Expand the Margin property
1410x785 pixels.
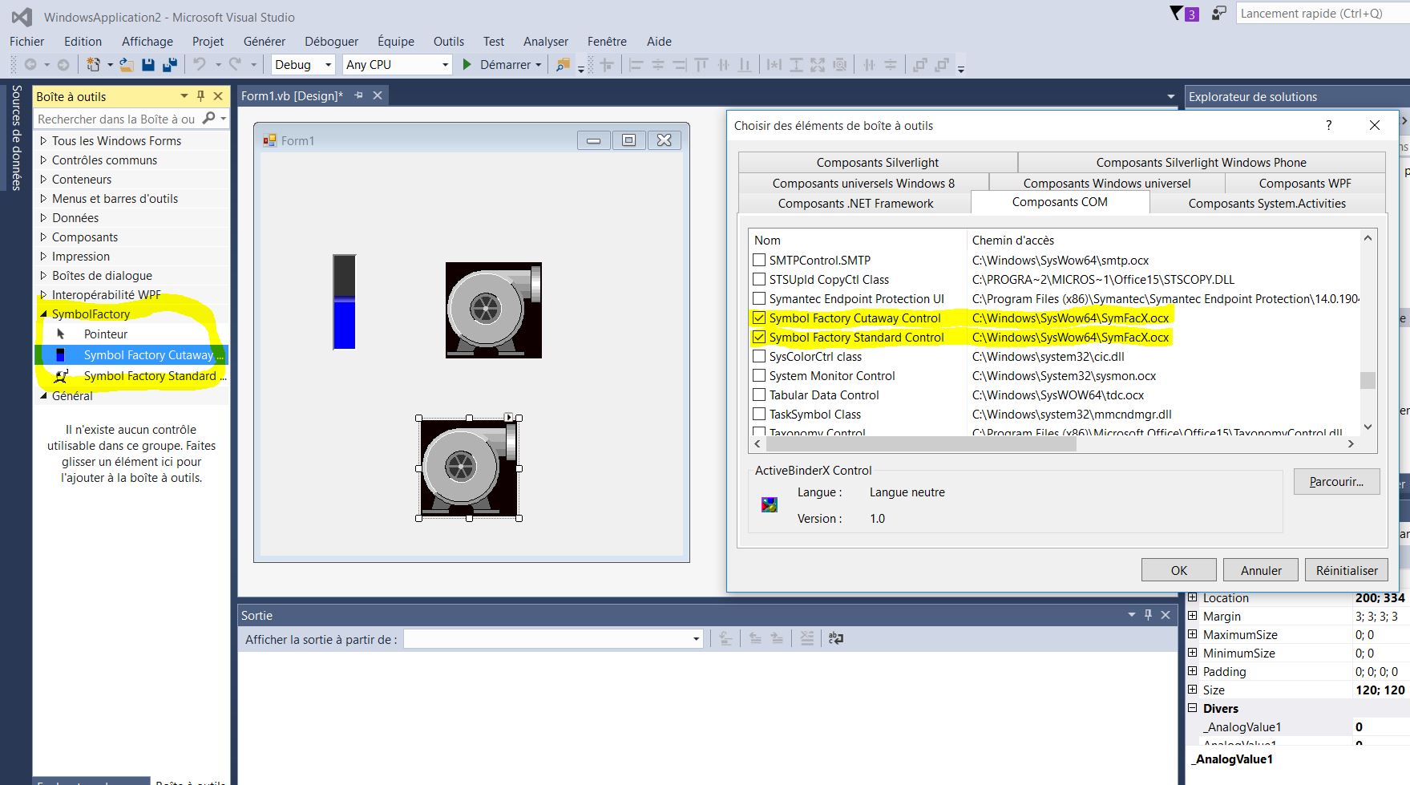pyautogui.click(x=1192, y=616)
